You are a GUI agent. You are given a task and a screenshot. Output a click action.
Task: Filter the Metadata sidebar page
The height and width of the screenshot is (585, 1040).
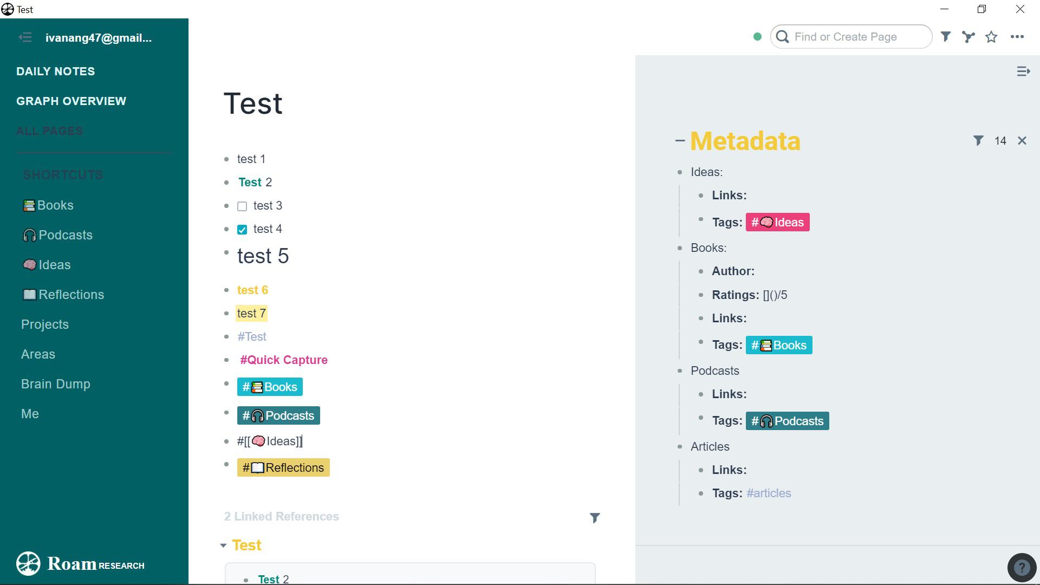pos(978,141)
